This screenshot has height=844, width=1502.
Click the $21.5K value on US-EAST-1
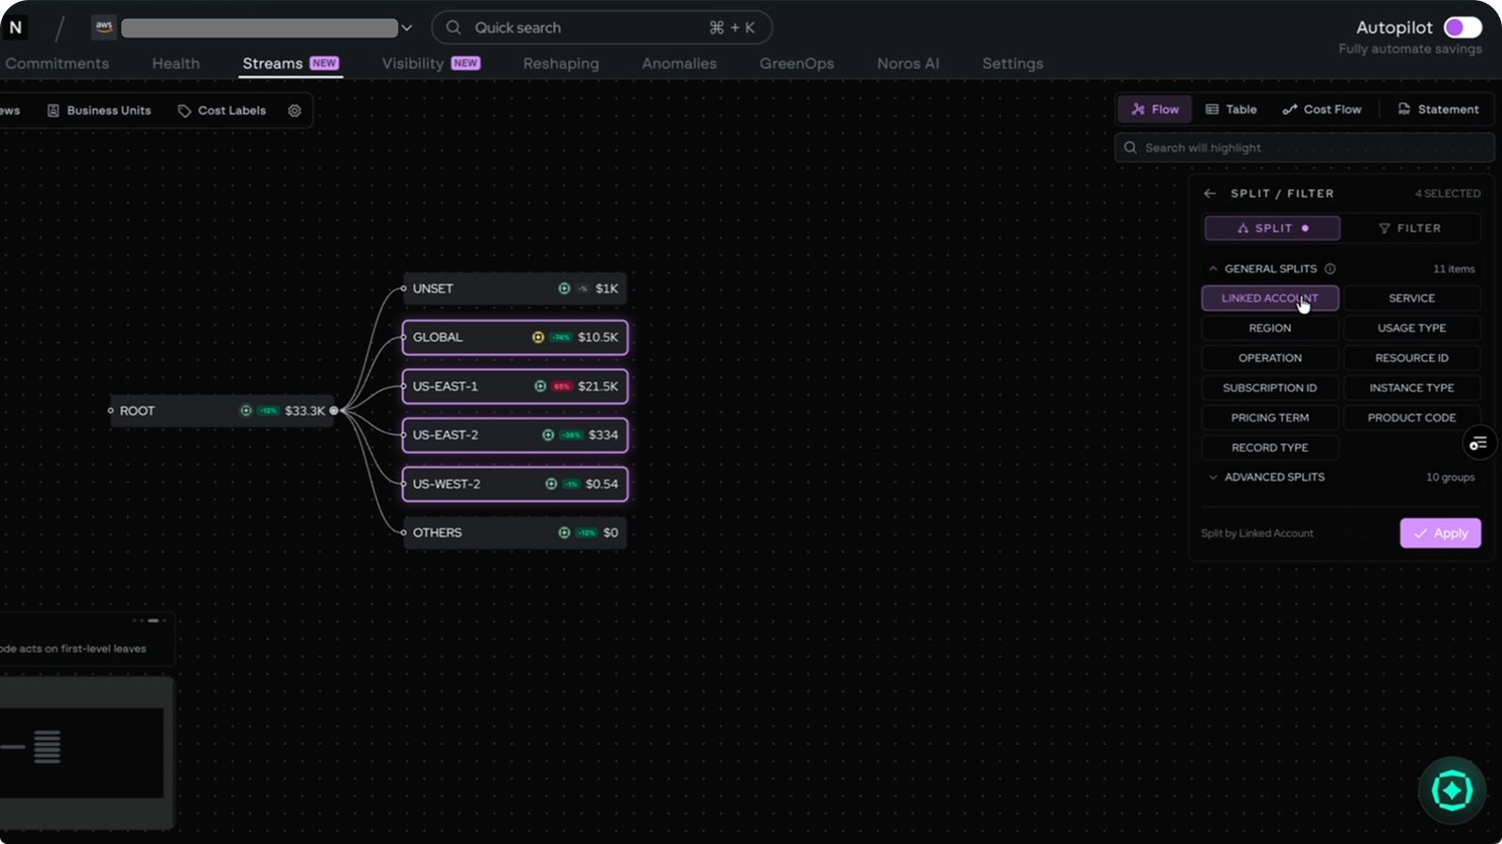click(x=598, y=386)
